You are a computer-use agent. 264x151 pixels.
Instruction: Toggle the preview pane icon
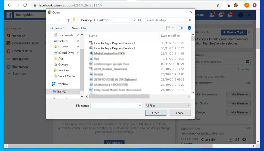tap(181, 28)
